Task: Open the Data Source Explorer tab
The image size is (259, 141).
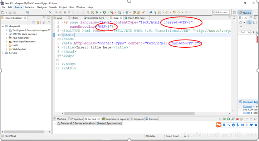Action: coord(115,119)
